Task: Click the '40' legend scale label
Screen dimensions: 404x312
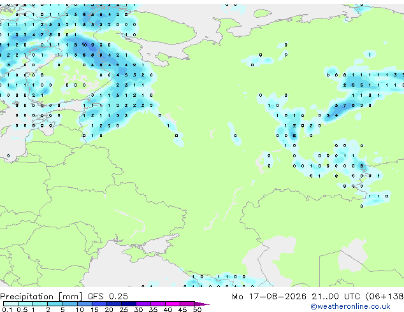Action: 168,309
